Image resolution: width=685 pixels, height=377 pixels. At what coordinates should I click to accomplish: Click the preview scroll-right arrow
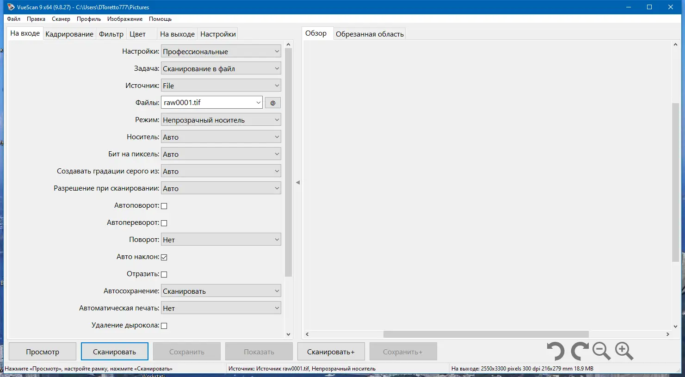pos(667,334)
